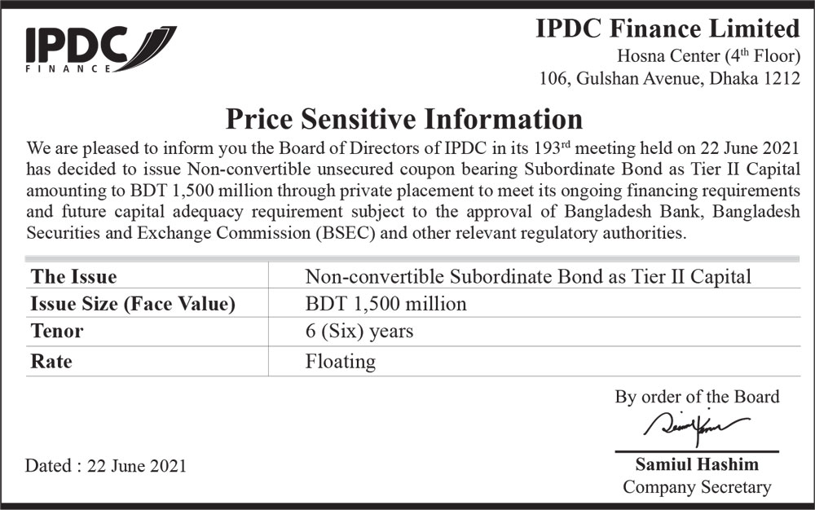Click the "IPDC Finance Limited" company name
The width and height of the screenshot is (815, 510).
667,29
